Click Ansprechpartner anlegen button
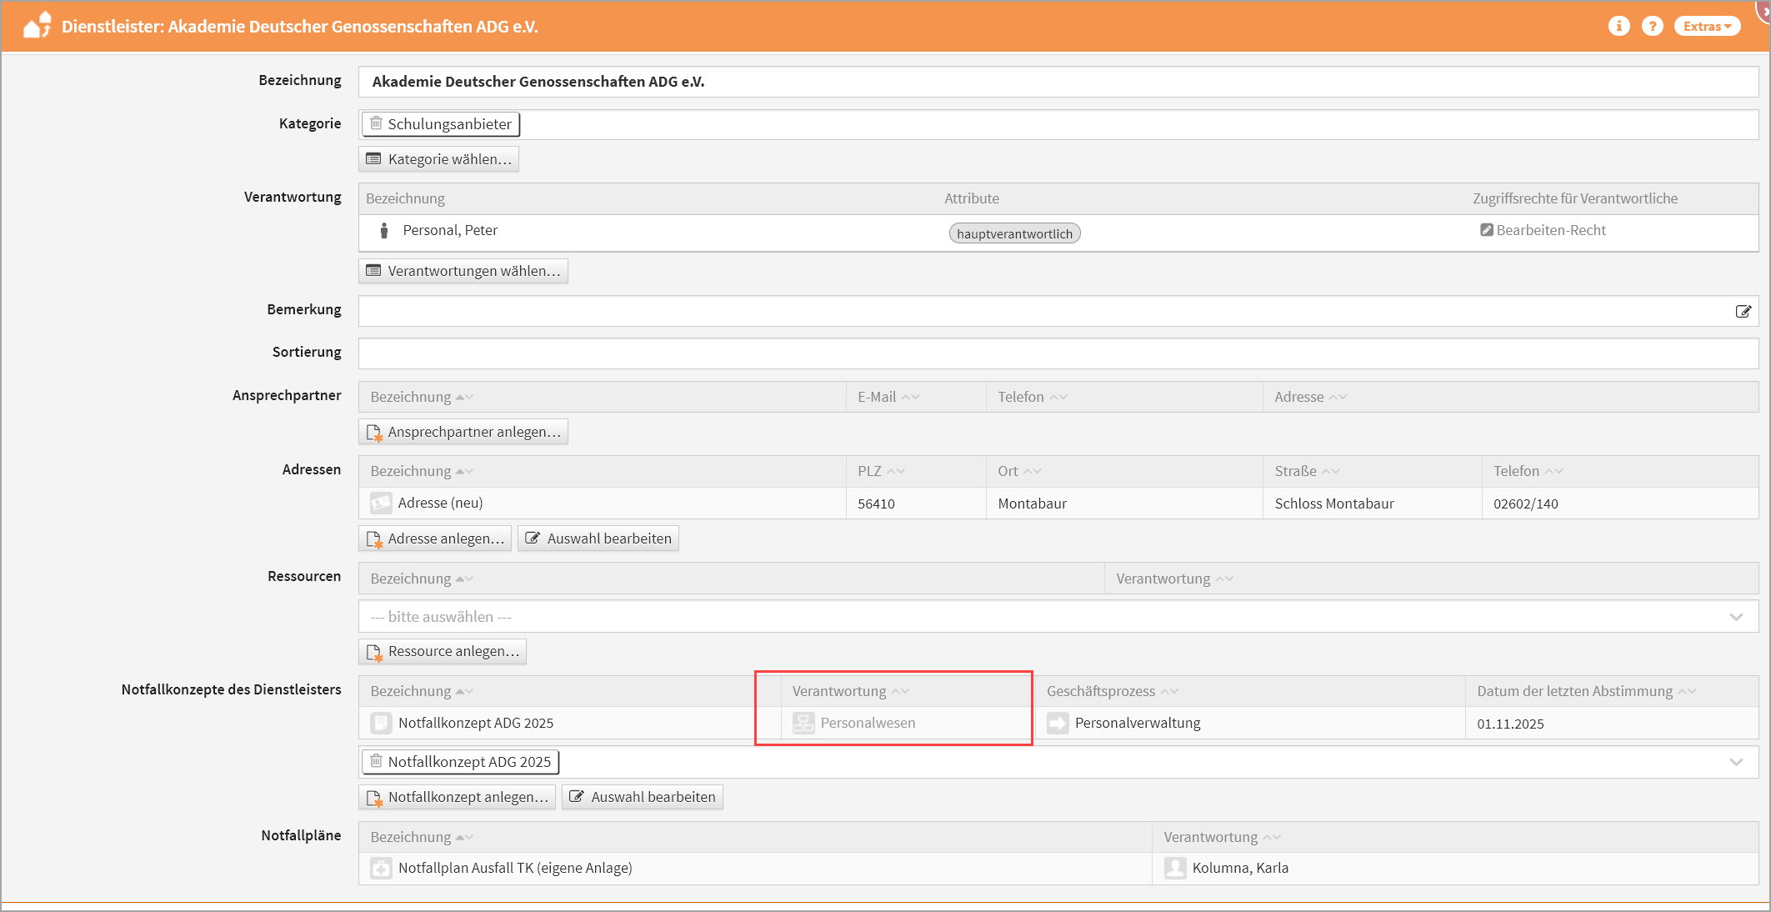1771x912 pixels. [x=463, y=432]
